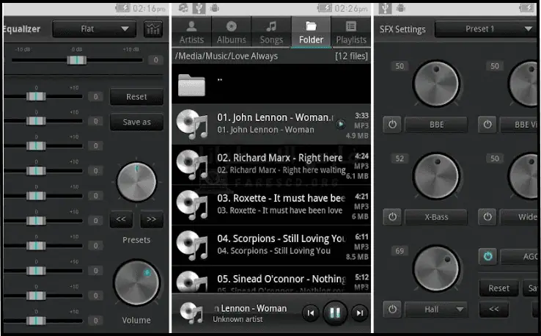The height and width of the screenshot is (336, 541).
Task: Click the previous preset arrow button under the equalizer knob
Action: (122, 219)
